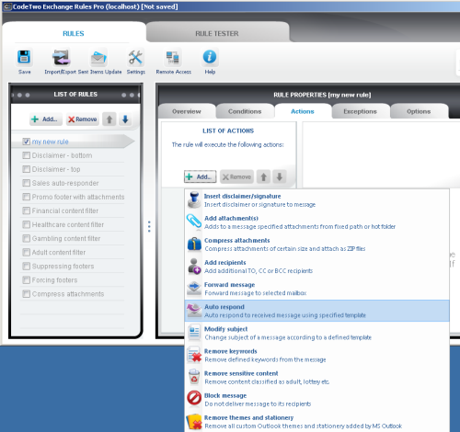Click the Help info icon

pyautogui.click(x=210, y=57)
